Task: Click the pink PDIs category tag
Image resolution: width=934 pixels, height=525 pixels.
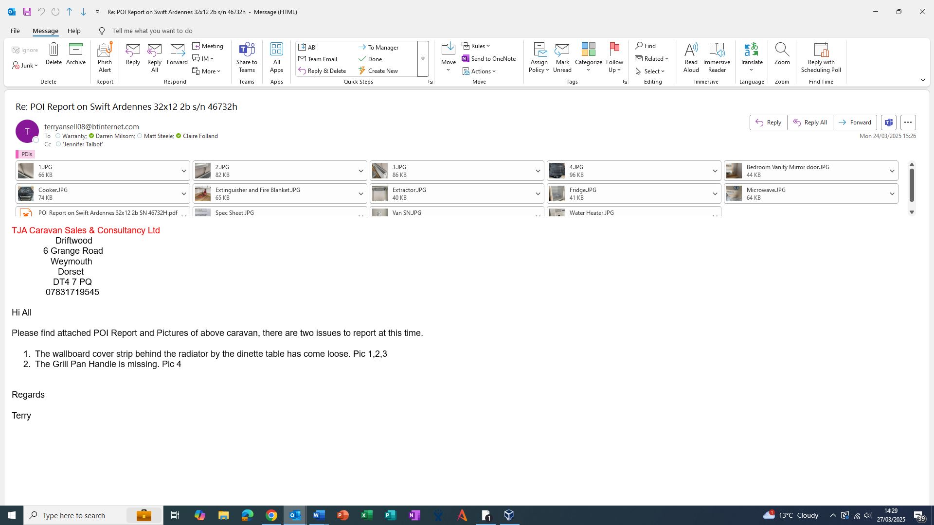Action: [x=25, y=154]
